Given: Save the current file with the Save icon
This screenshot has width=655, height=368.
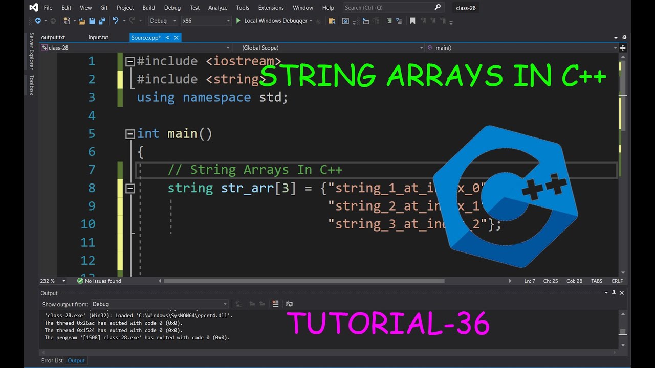Looking at the screenshot, I should point(92,21).
